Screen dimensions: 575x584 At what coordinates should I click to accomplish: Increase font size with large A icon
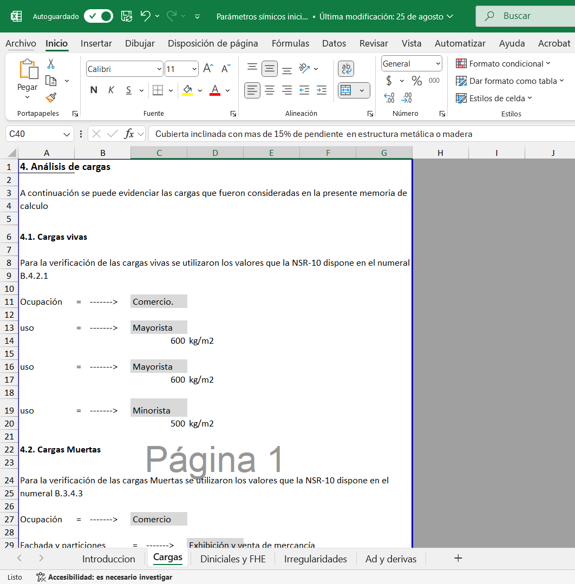click(208, 69)
